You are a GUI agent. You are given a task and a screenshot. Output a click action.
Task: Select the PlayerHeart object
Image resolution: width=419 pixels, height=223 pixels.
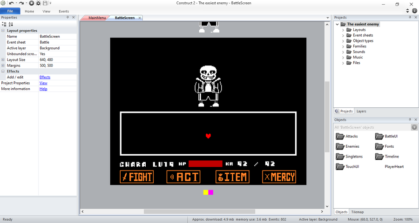[x=394, y=167]
